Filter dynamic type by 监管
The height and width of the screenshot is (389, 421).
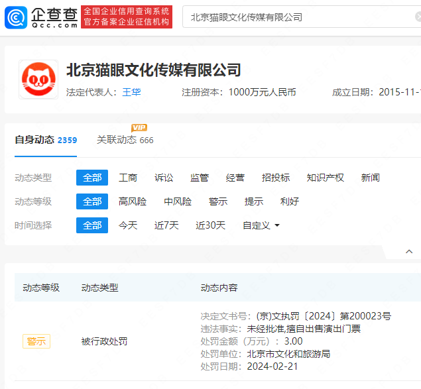coord(200,178)
